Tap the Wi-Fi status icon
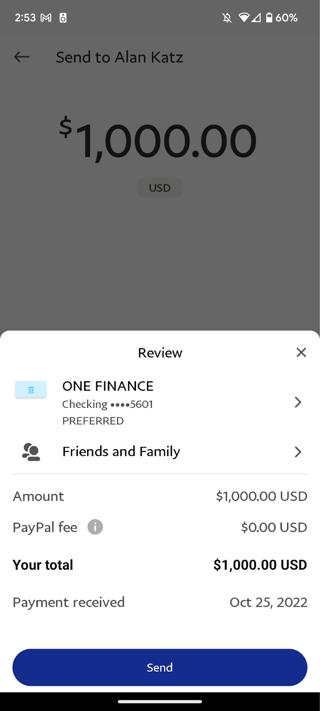Viewport: 320px width, 711px height. (x=244, y=18)
